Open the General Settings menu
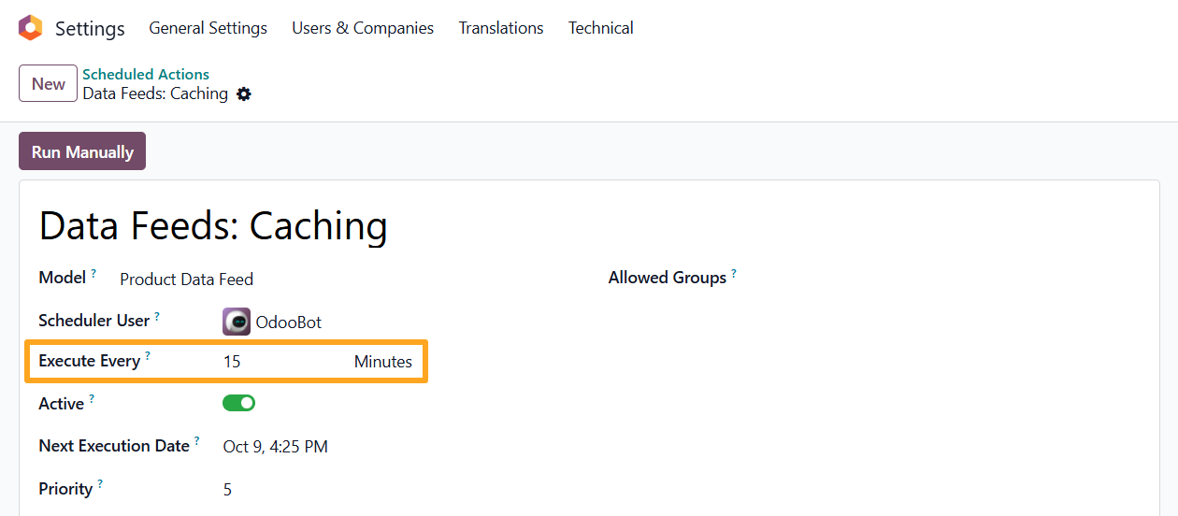 pos(208,28)
